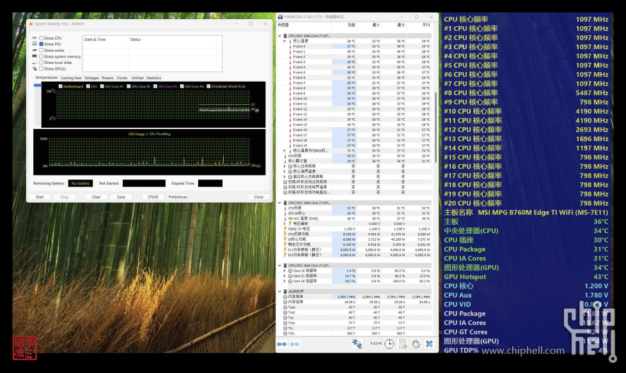The height and width of the screenshot is (373, 626).
Task: Click circle icon of Core C6 residency row
Action: coord(290,281)
